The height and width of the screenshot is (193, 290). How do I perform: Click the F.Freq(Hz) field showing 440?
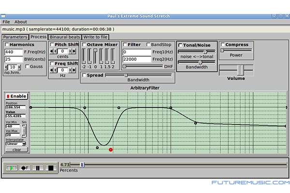point(14,52)
